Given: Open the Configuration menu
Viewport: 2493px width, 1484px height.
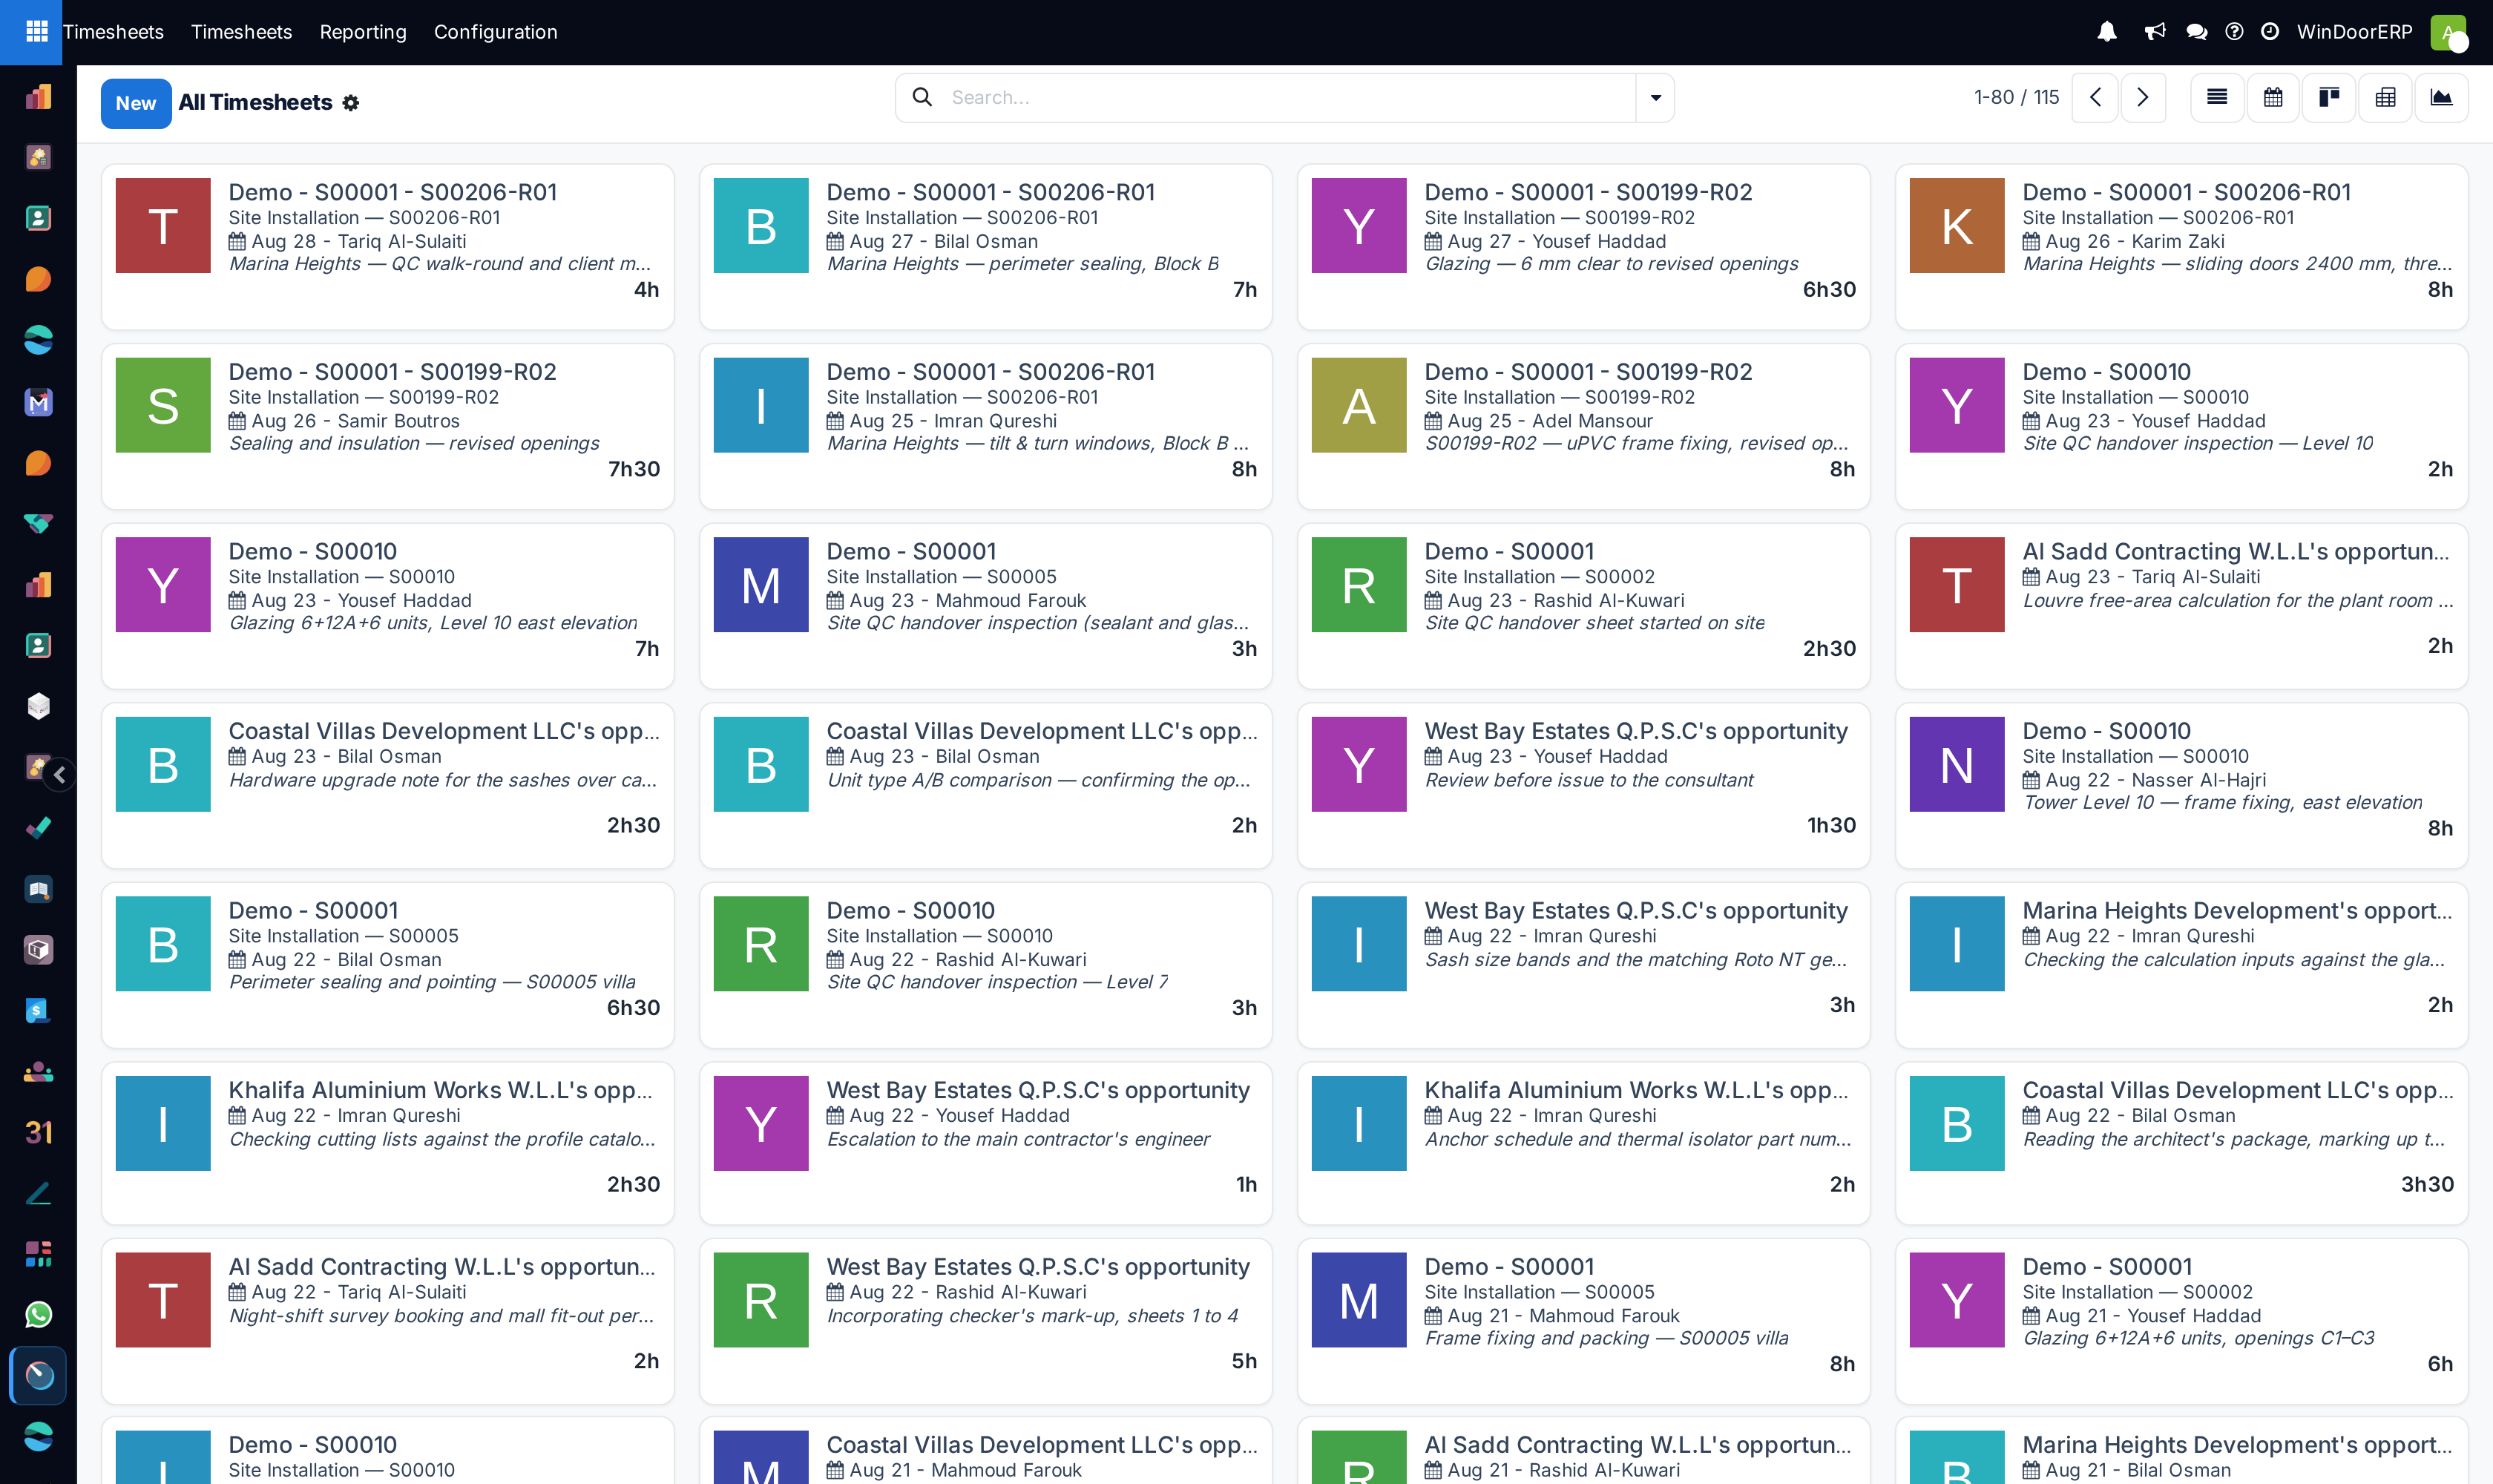Looking at the screenshot, I should point(495,32).
